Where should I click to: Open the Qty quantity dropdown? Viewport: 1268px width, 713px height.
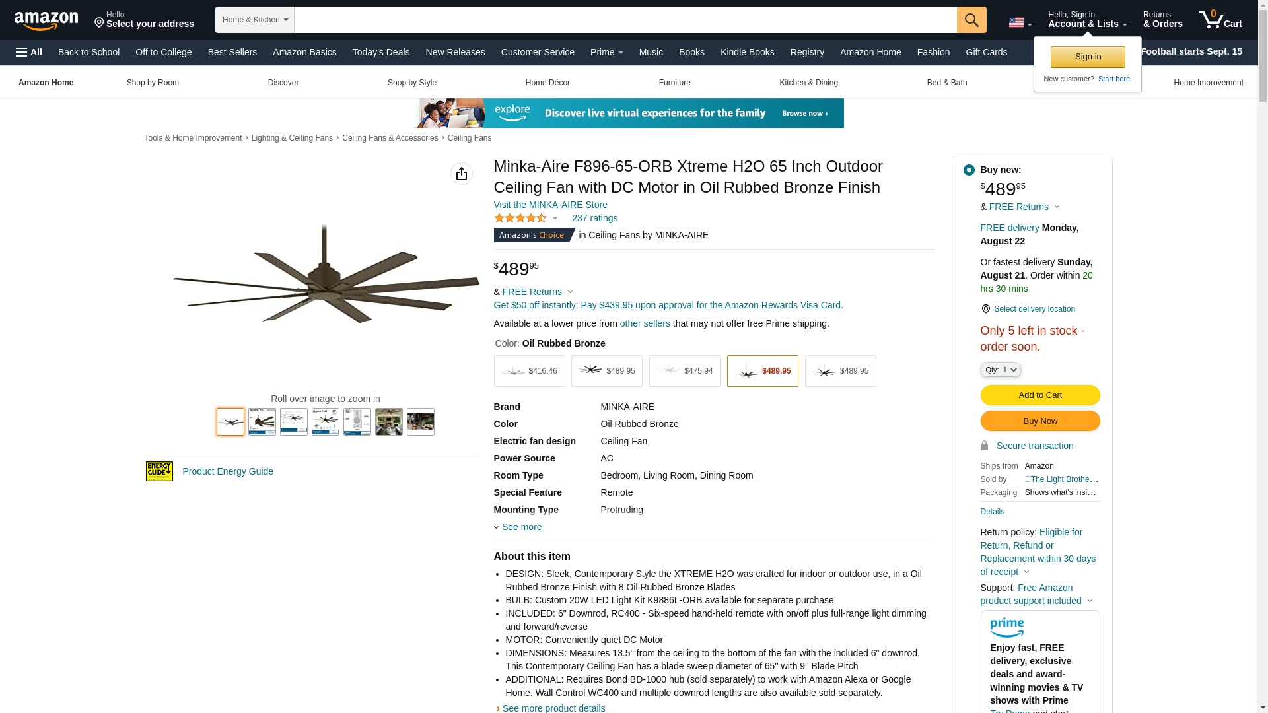pyautogui.click(x=1001, y=370)
